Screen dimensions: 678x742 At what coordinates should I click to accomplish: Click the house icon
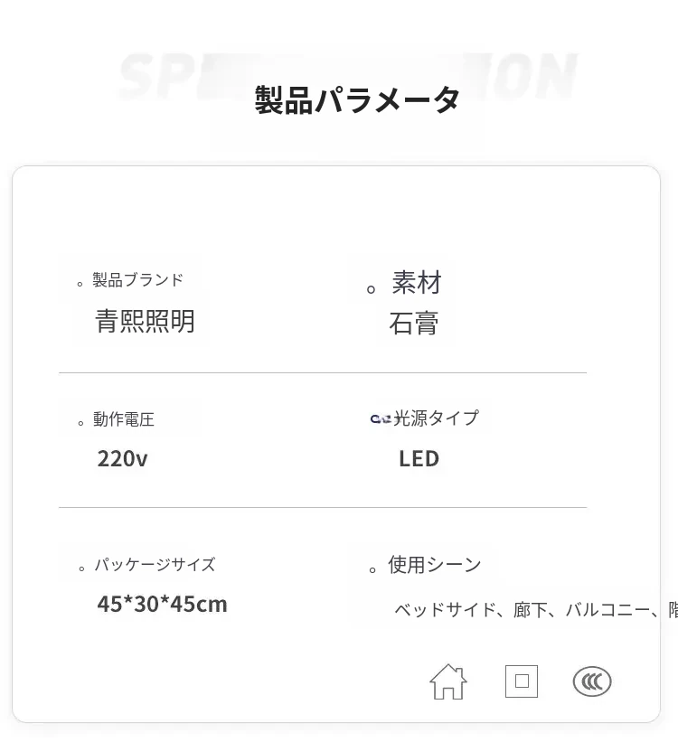(x=447, y=681)
